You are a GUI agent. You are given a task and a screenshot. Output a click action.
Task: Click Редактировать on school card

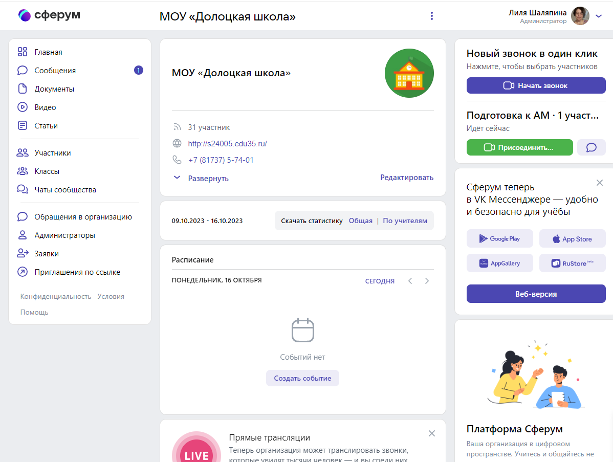tap(407, 178)
